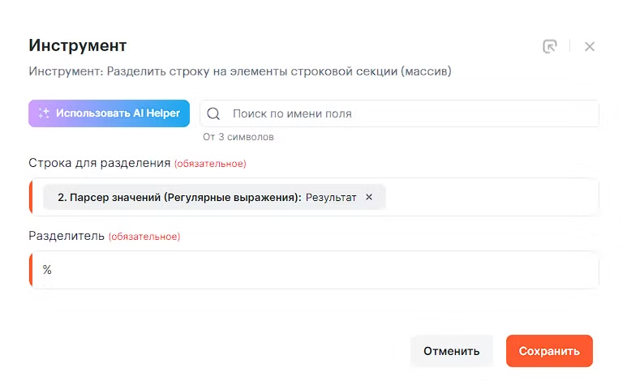The width and height of the screenshot is (627, 385).
Task: Click the tool description text about разделить строку
Action: pos(239,71)
